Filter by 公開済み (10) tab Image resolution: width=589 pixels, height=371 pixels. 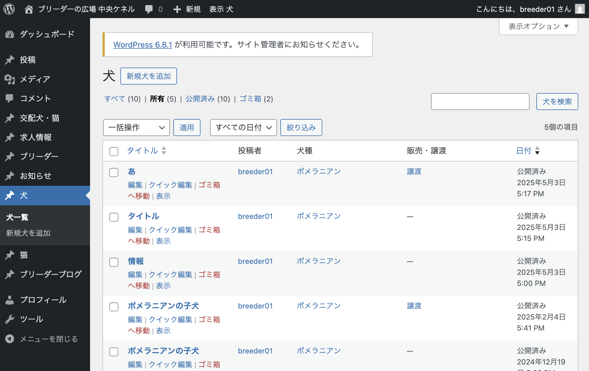coord(208,99)
